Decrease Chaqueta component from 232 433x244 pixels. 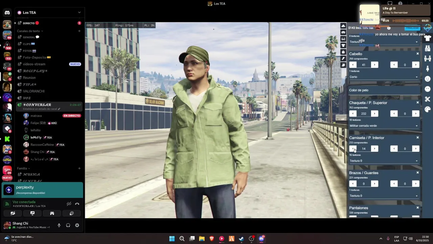pyautogui.click(x=353, y=114)
